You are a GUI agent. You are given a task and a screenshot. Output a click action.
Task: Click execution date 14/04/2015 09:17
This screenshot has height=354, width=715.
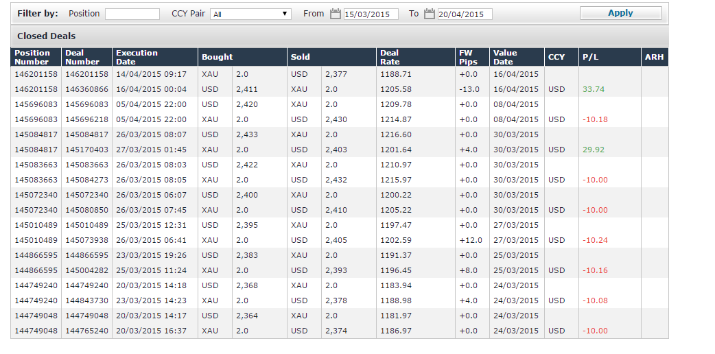(151, 74)
